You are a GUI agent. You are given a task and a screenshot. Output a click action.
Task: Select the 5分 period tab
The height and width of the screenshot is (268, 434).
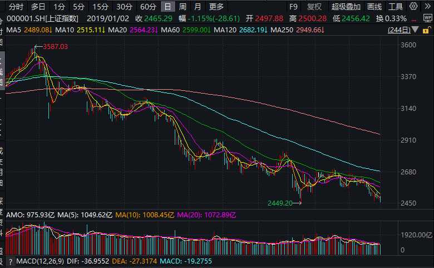tap(78, 7)
